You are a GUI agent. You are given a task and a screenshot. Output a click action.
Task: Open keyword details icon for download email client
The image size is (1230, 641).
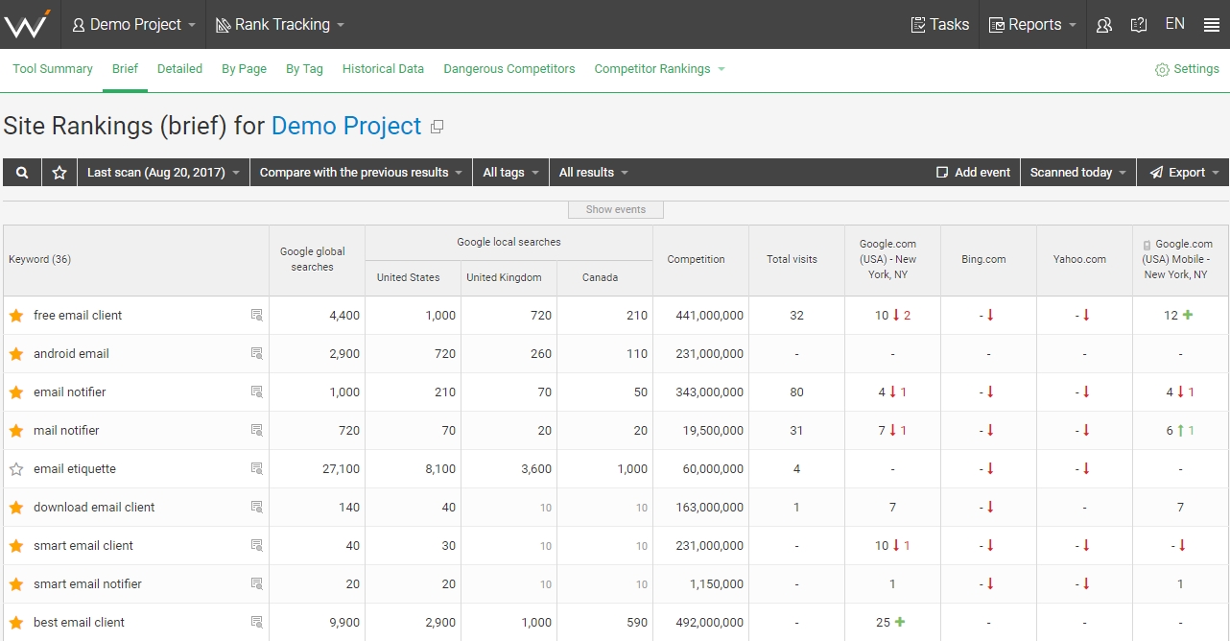(x=256, y=507)
